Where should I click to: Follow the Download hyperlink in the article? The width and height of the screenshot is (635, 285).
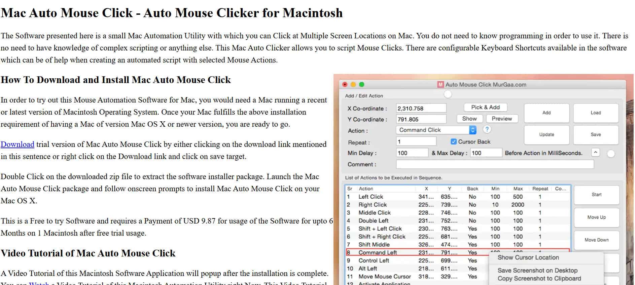[x=17, y=144]
